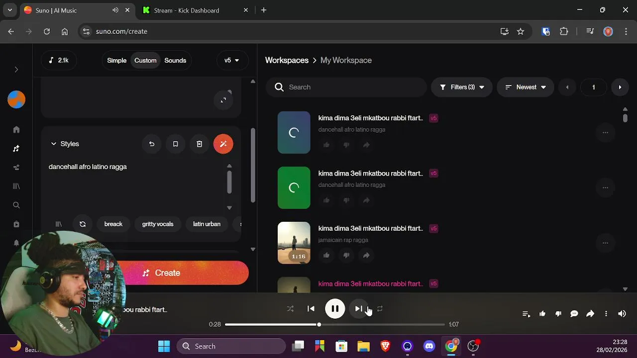Refresh the suggested style tags

click(83, 224)
